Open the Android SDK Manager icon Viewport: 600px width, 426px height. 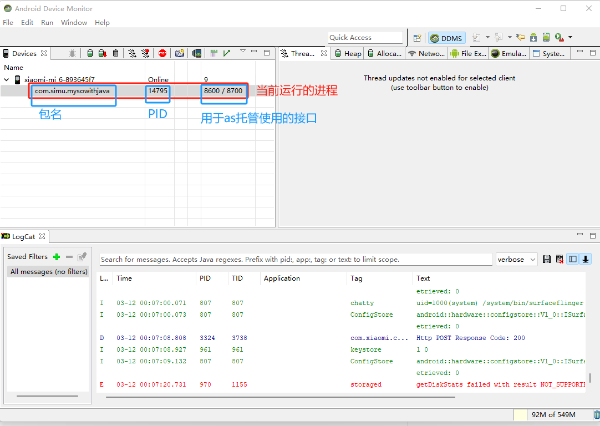[533, 37]
